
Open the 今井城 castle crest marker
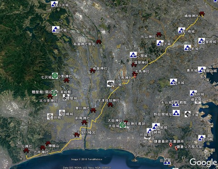pos(173,82)
